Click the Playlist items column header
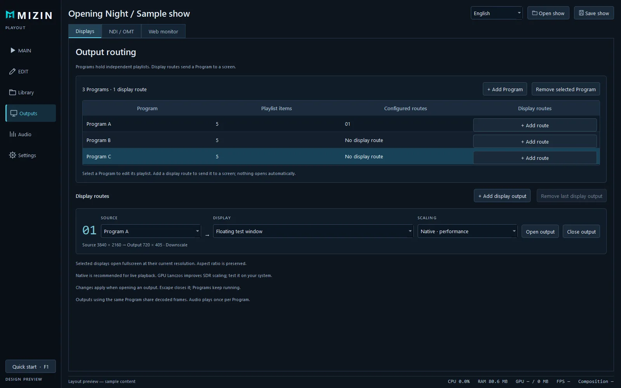 pyautogui.click(x=276, y=108)
